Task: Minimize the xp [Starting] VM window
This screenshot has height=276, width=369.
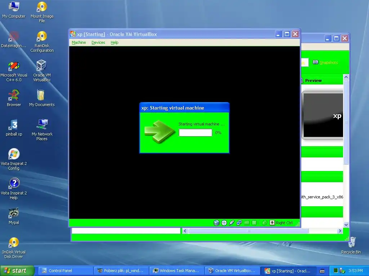Action: tap(279, 34)
